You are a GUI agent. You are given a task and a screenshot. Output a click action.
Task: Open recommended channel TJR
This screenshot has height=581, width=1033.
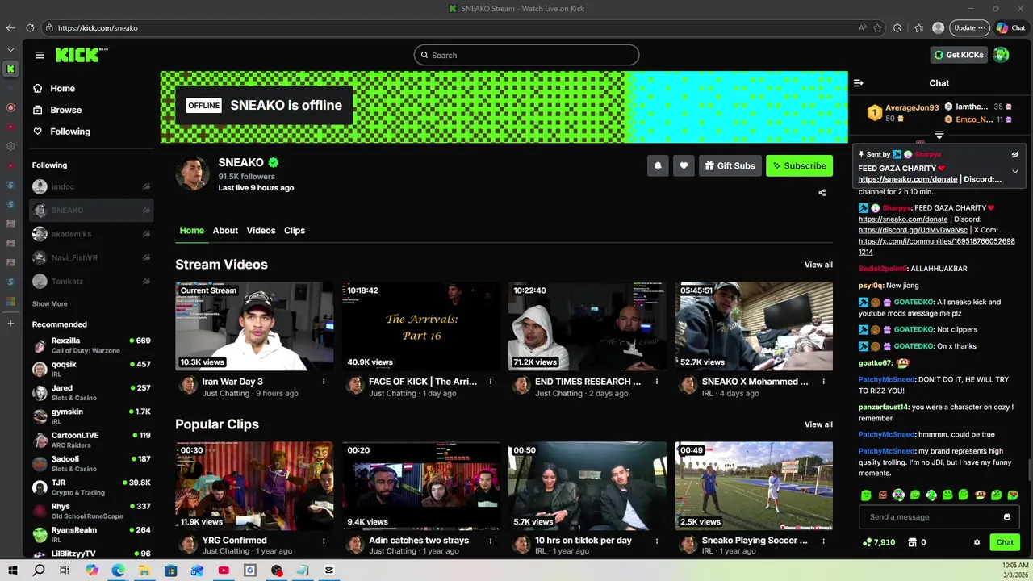tap(91, 487)
